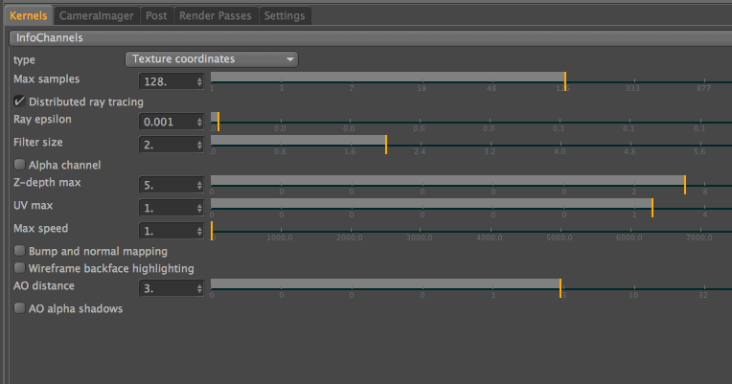Click the AO distance stepper arrows
Viewport: 732px width, 384px height.
click(x=199, y=287)
